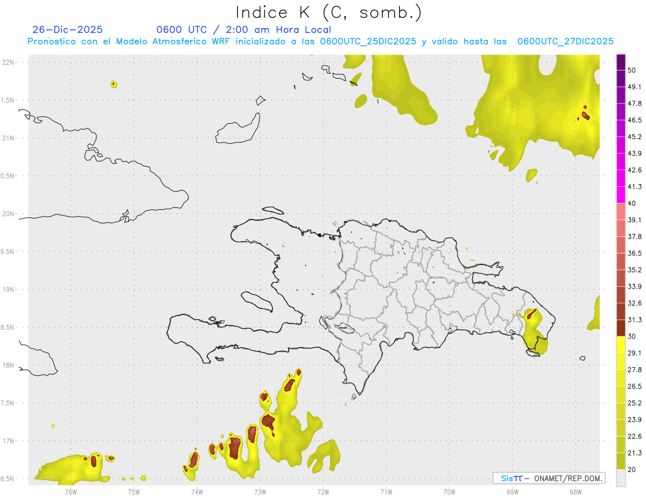Click the brown K-index maximum over eastern Dominican Republic
Image resolution: width=646 pixels, height=499 pixels.
pyautogui.click(x=531, y=314)
